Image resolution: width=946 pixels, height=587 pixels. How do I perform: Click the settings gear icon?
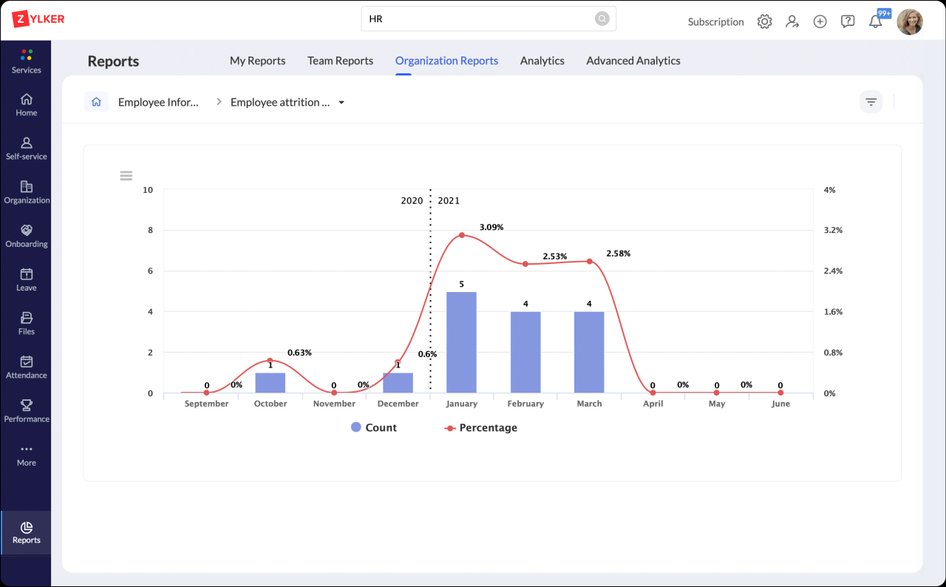click(x=764, y=21)
